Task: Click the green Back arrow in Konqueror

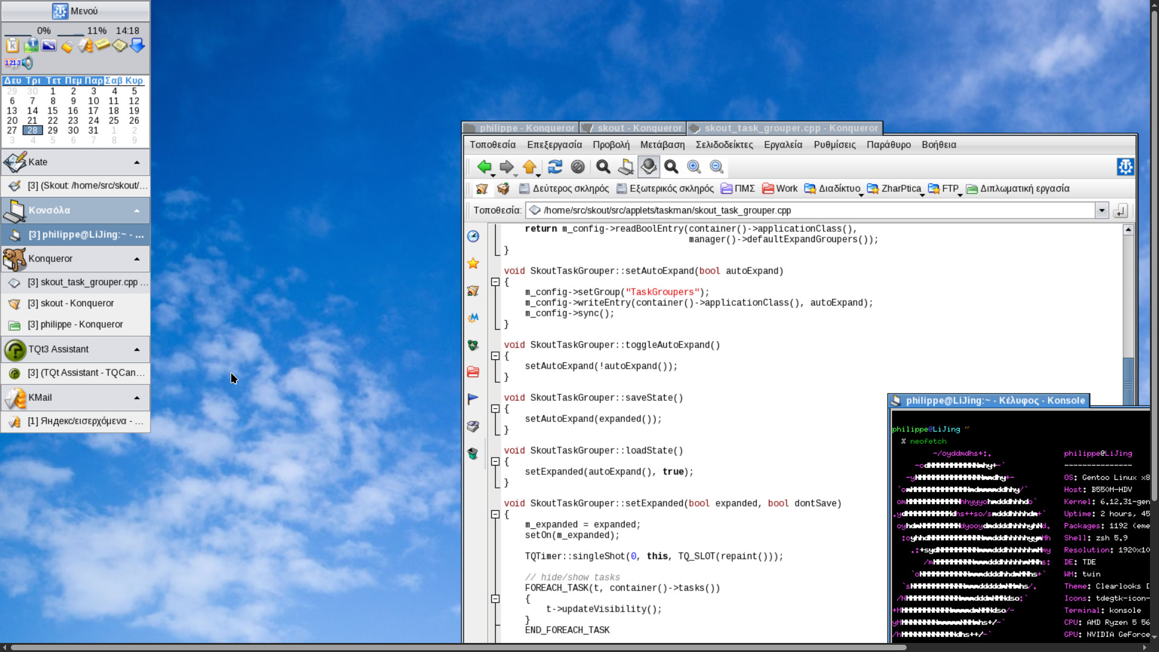Action: tap(484, 167)
